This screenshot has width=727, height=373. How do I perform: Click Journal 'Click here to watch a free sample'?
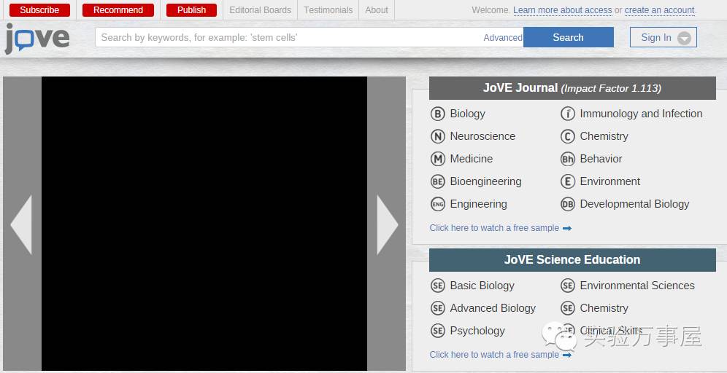tap(494, 228)
